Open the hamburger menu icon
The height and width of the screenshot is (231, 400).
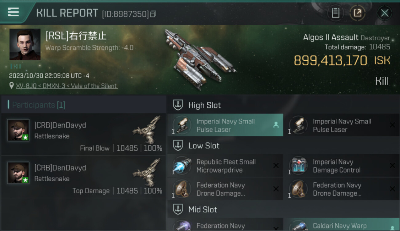[x=13, y=12]
